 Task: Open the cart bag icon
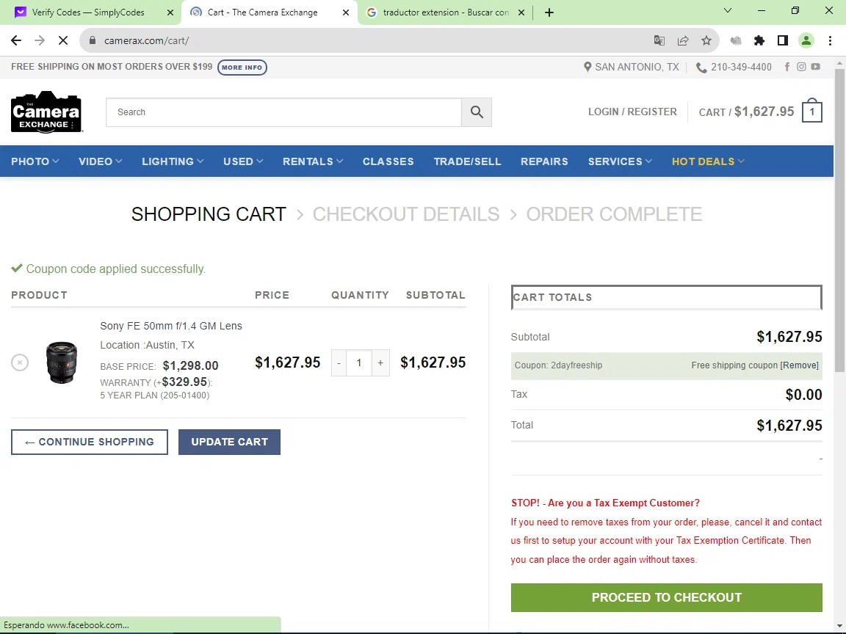coord(812,111)
